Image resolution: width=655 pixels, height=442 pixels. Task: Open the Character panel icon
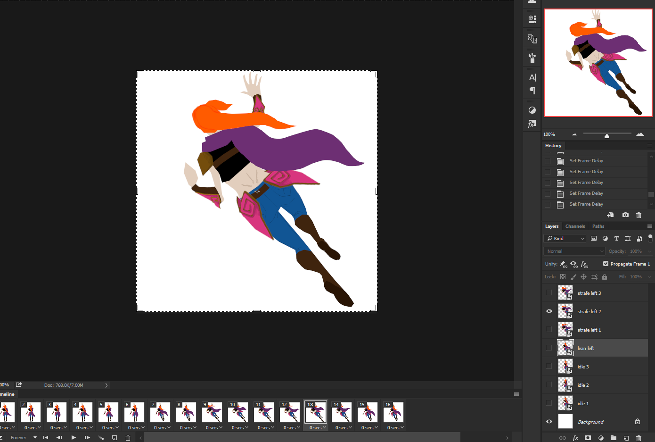coord(532,78)
